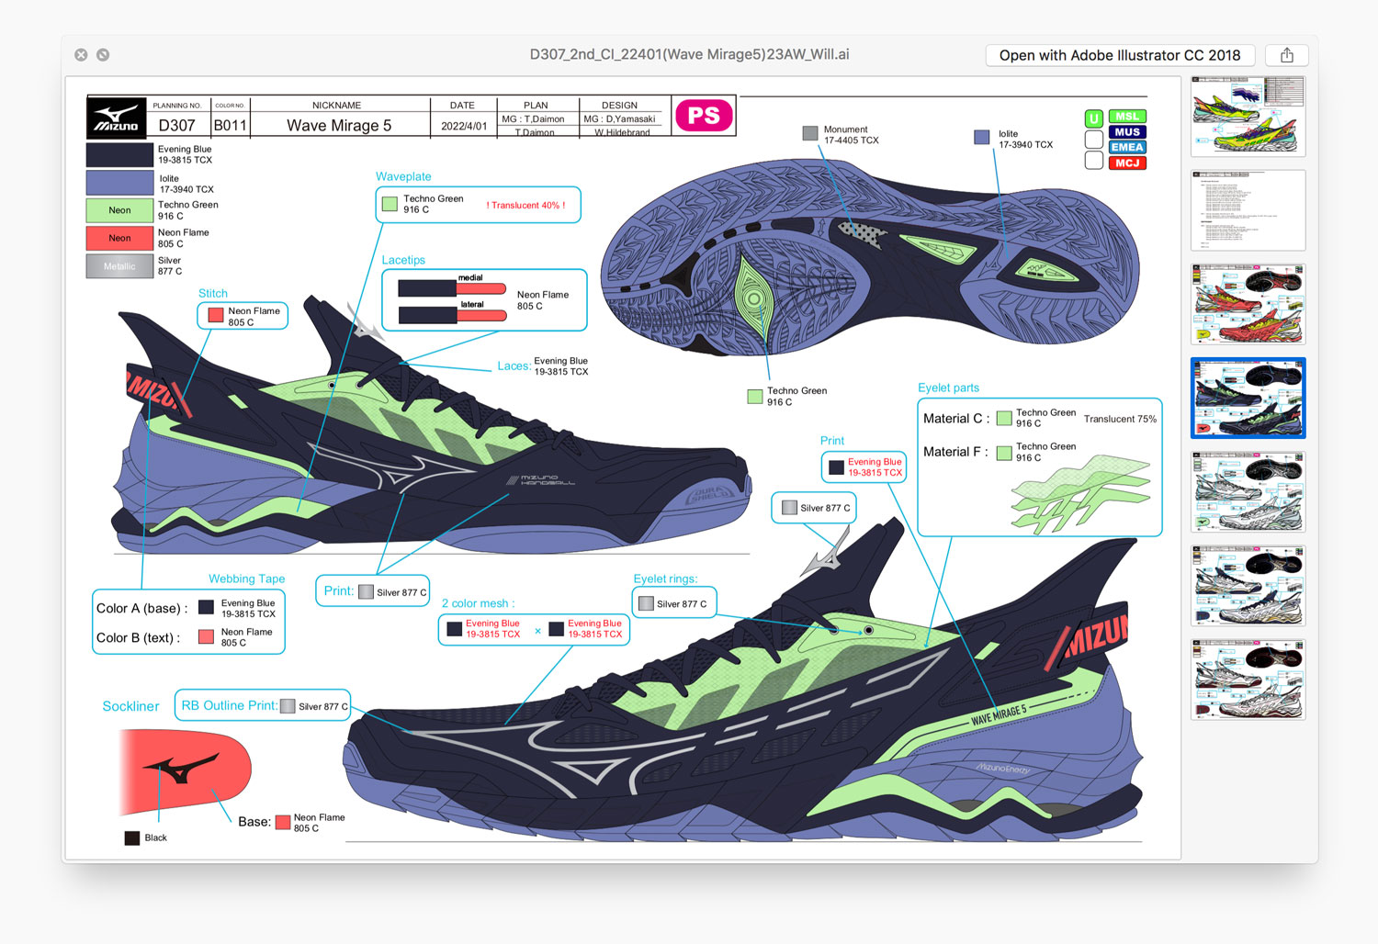
Task: Select the text-only second page thumbnail
Action: tap(1248, 210)
